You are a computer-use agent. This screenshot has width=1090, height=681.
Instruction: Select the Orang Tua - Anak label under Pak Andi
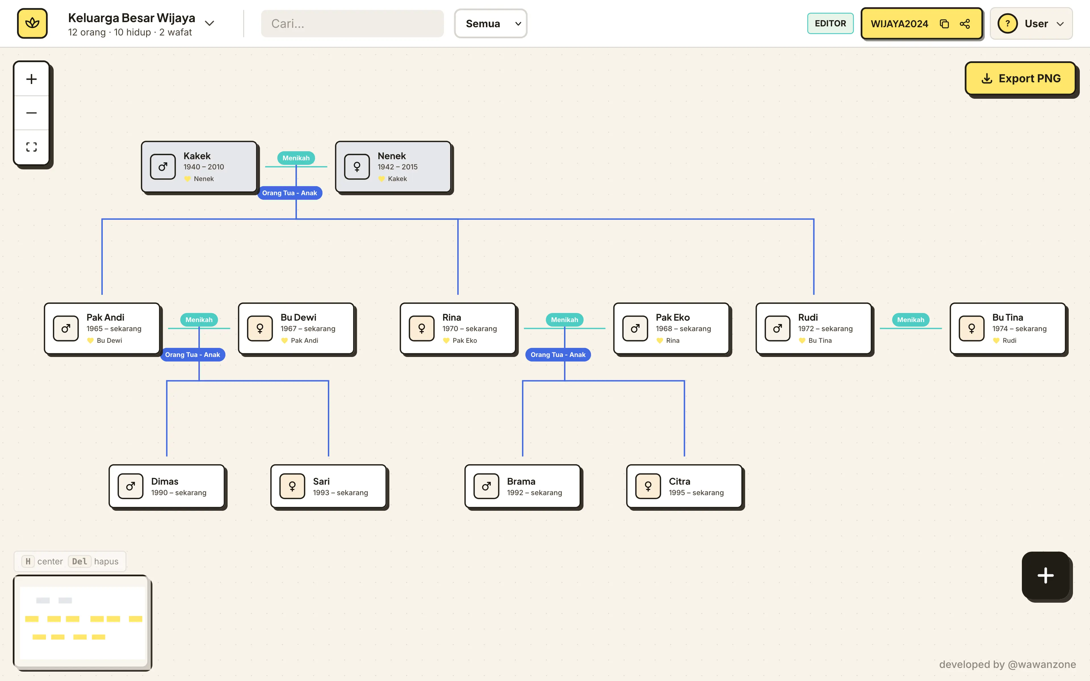(192, 354)
